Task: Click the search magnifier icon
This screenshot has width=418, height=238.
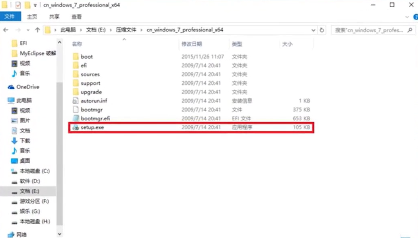Action: click(410, 30)
